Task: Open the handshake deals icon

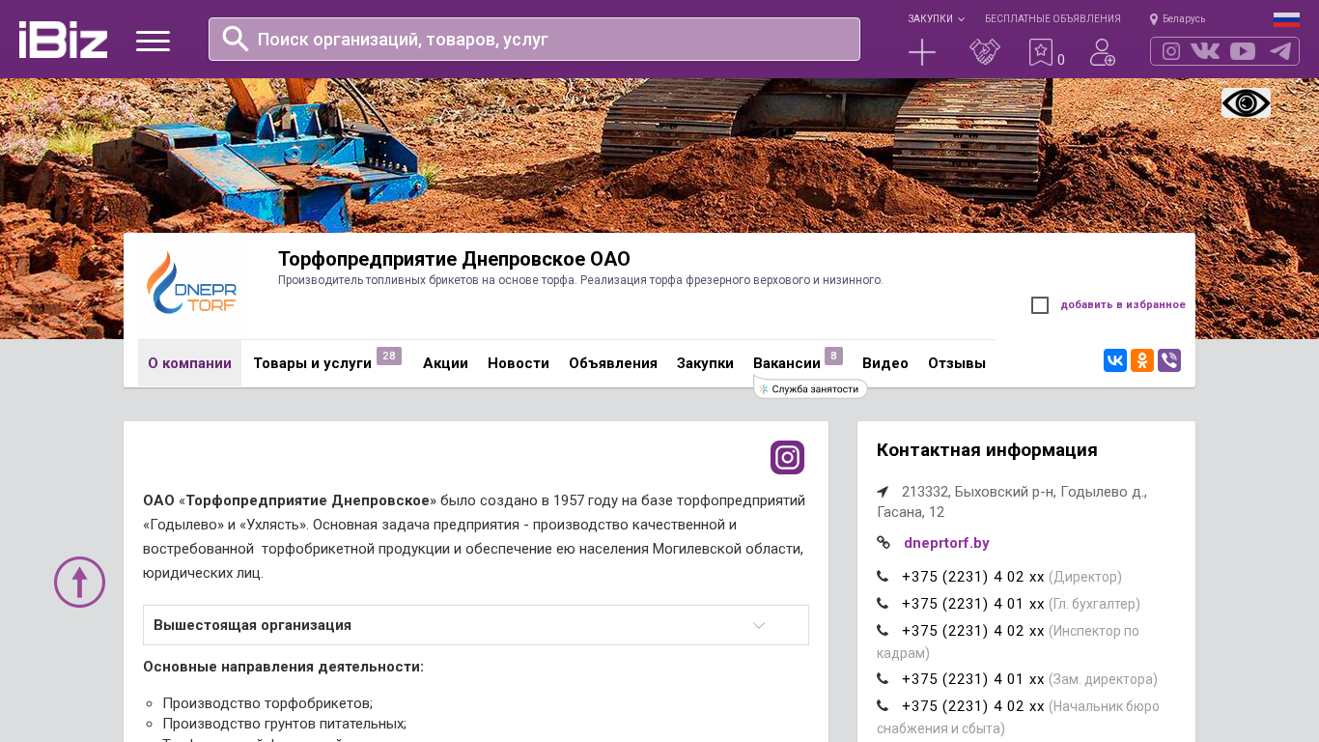Action: [x=985, y=52]
